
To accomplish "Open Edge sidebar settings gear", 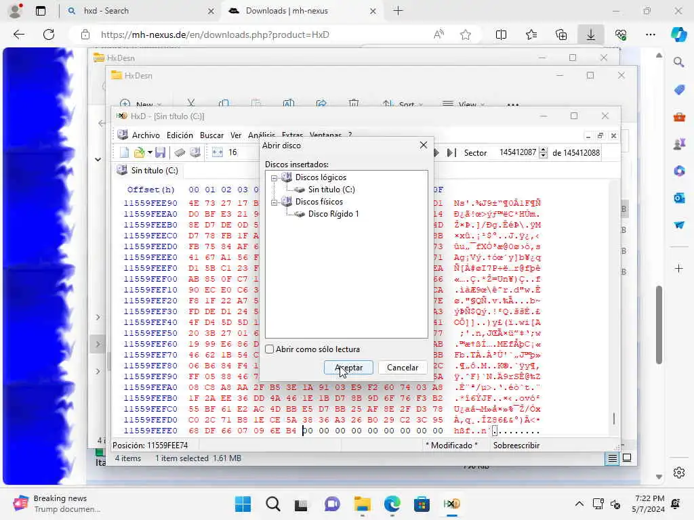I will [679, 473].
